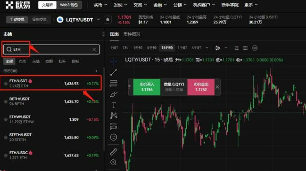This screenshot has height=171, width=306.
Task: Select the Options filter tab
Action: (75, 62)
